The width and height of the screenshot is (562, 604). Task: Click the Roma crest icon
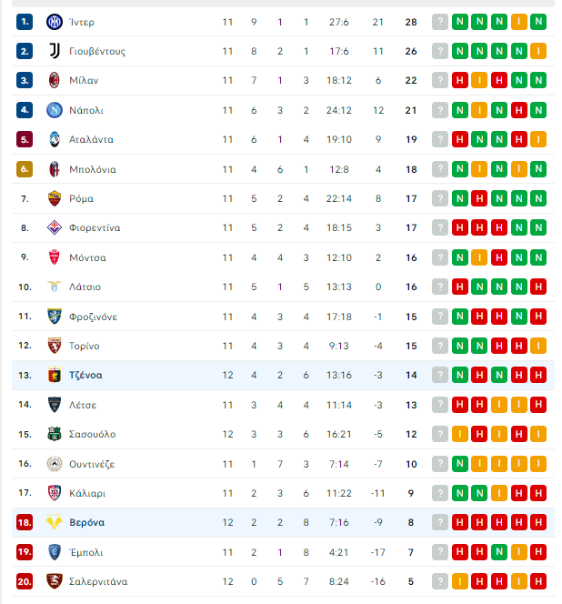[55, 198]
